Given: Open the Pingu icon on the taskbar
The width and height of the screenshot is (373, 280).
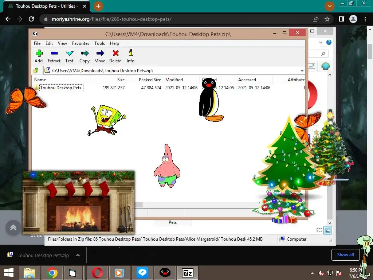Looking at the screenshot, I should pos(165,273).
